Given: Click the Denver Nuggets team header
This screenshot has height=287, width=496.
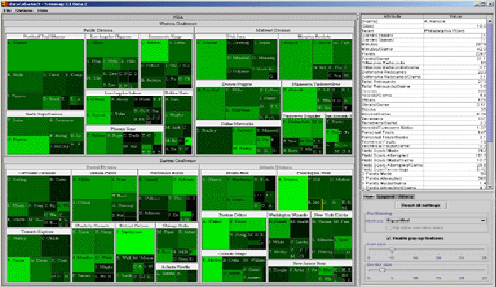Looking at the screenshot, I should [x=238, y=84].
